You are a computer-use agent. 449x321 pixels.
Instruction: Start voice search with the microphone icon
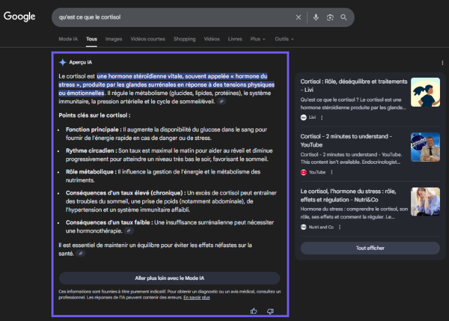coord(316,17)
